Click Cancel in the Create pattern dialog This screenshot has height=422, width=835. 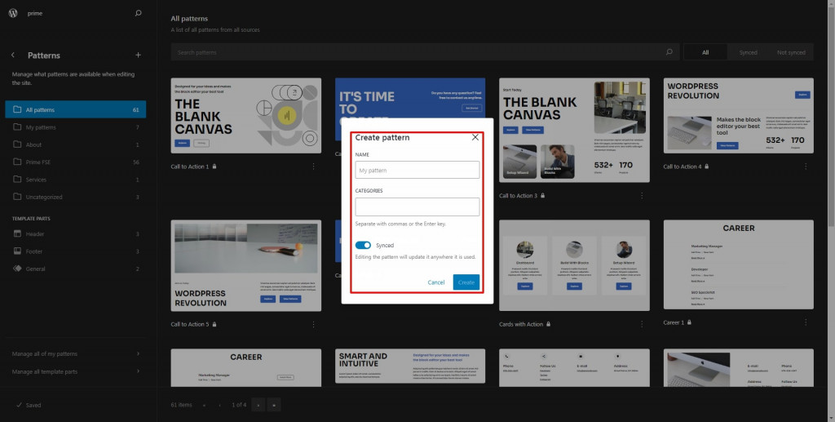[436, 282]
